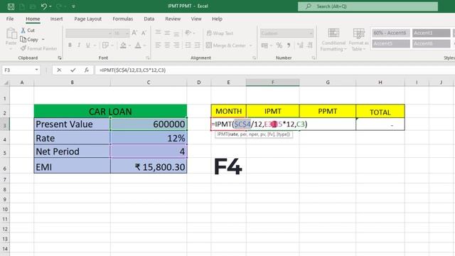The height and width of the screenshot is (256, 455).
Task: Switch to the Review tab
Action: click(x=173, y=19)
